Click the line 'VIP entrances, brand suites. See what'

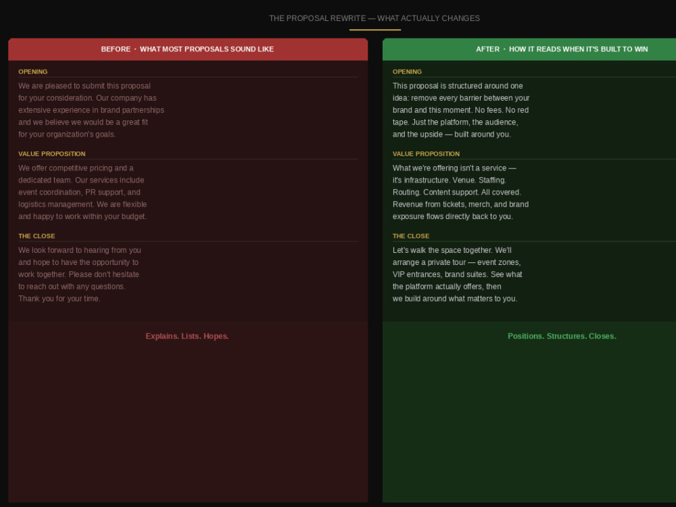[x=458, y=274]
